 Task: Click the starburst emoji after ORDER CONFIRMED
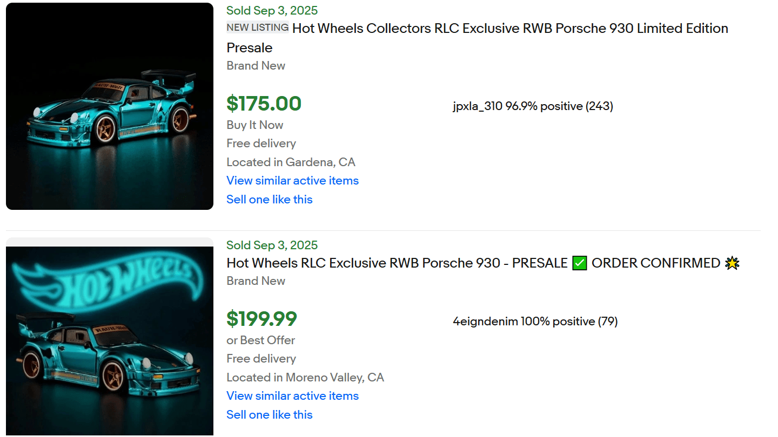click(x=733, y=263)
